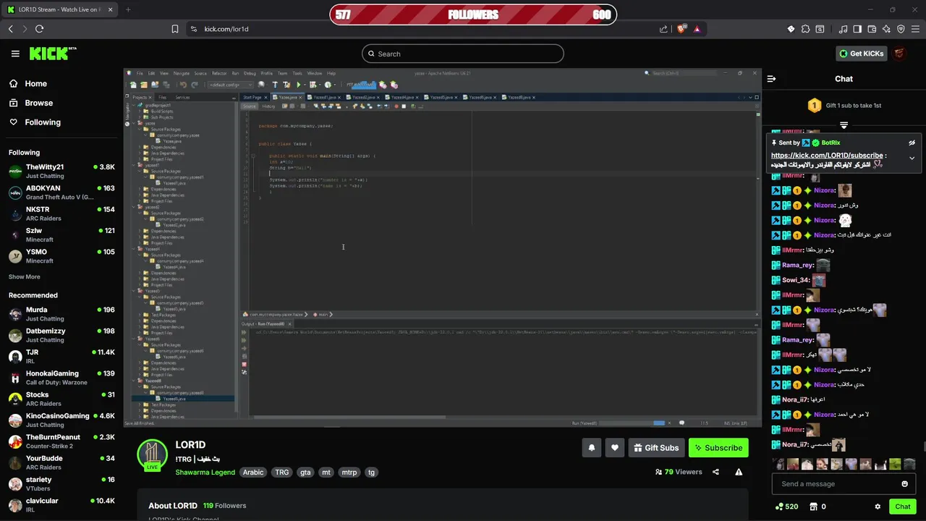Open the browser VPN shield icon

[x=901, y=29]
